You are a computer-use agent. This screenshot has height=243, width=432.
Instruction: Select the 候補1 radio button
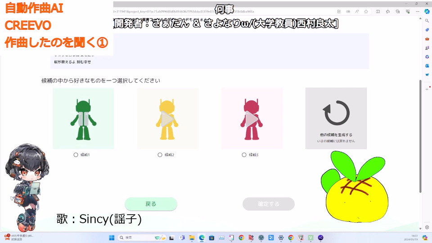[76, 155]
